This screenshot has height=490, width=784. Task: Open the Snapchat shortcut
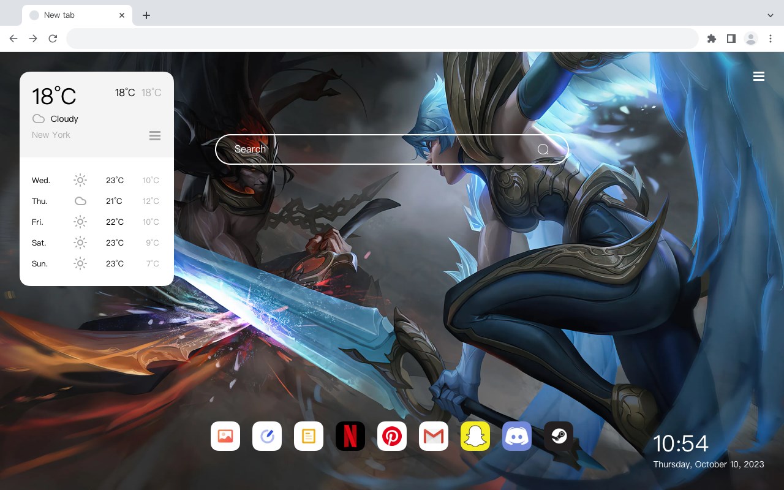475,436
